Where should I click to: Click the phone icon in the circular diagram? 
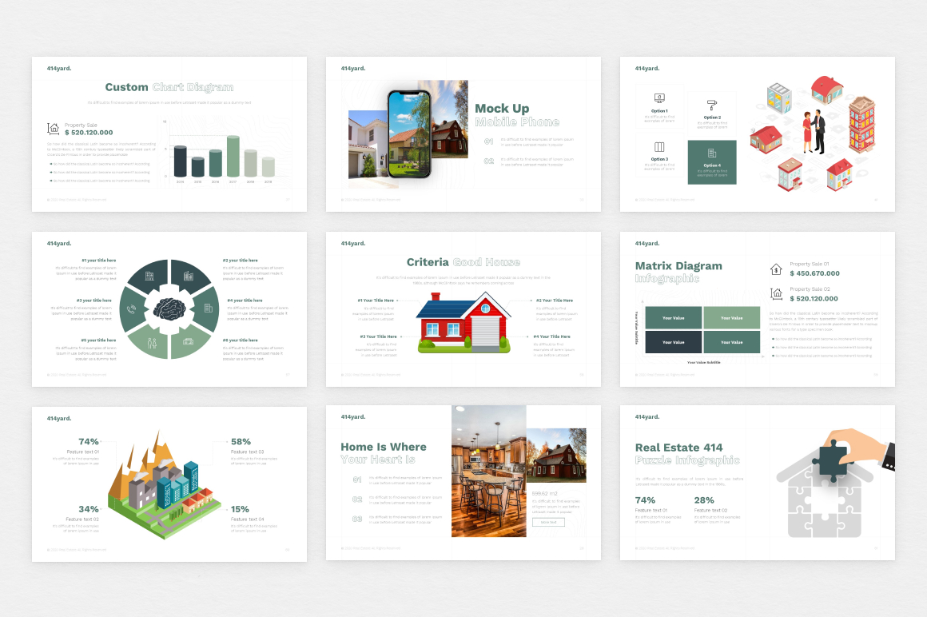coord(132,308)
